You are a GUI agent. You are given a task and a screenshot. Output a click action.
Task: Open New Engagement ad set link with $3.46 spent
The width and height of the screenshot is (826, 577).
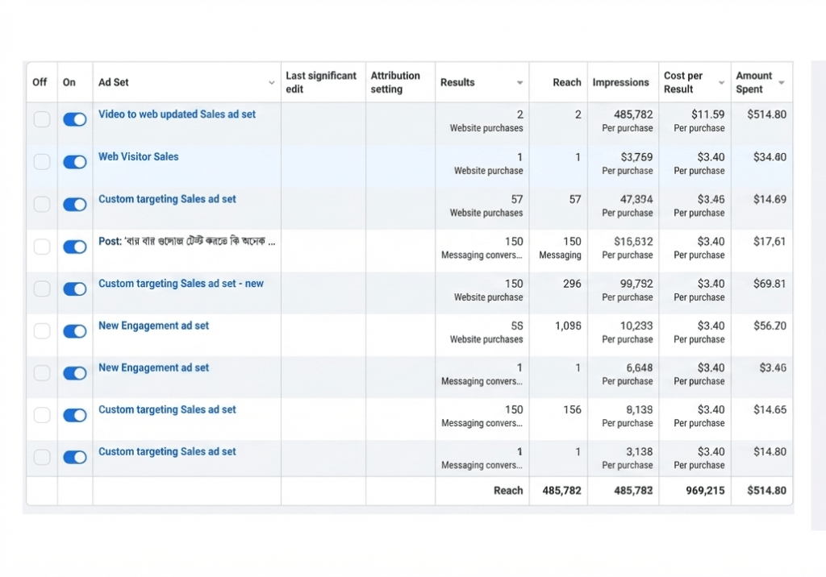click(x=153, y=367)
